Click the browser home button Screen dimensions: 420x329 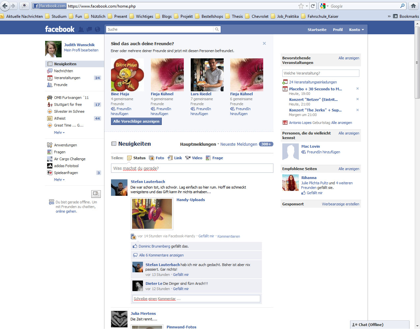[413, 6]
